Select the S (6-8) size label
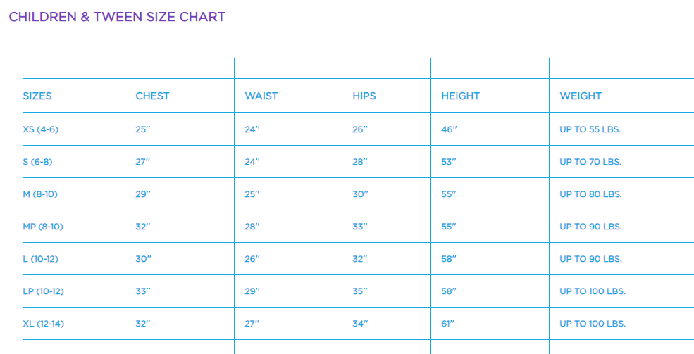Viewport: 694px width, 354px height. pos(37,162)
